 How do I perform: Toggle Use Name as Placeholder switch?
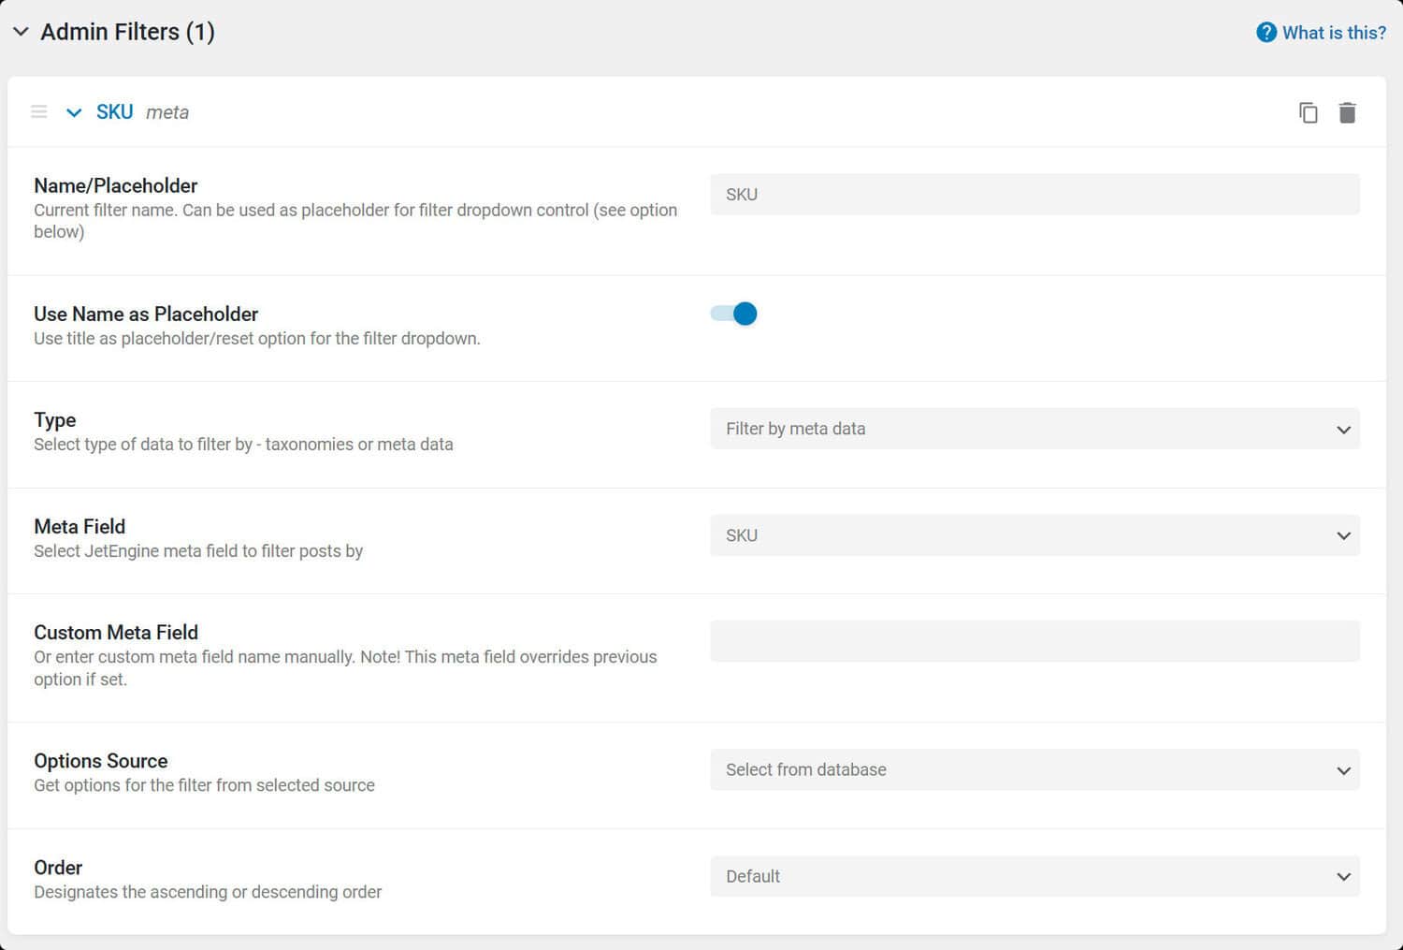pyautogui.click(x=734, y=314)
